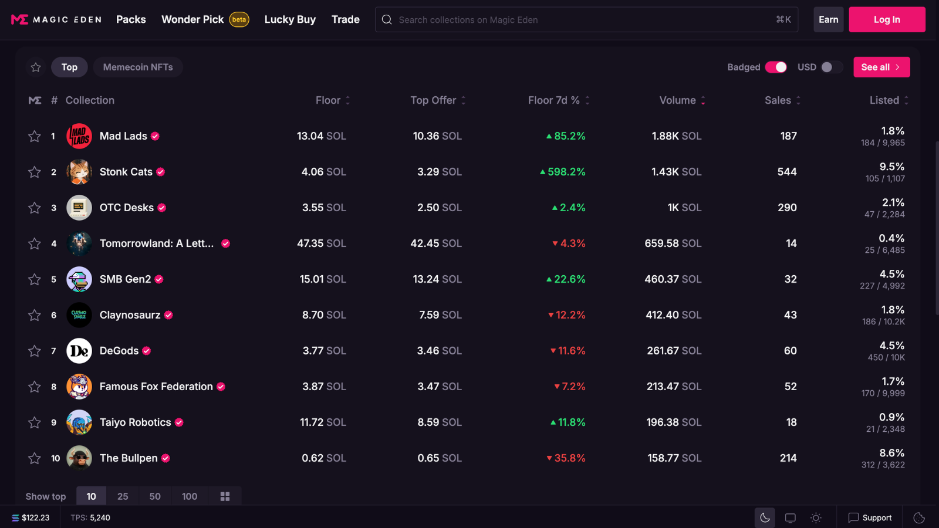The height and width of the screenshot is (528, 939).
Task: Open the Claynosaurz avatar
Action: click(79, 315)
